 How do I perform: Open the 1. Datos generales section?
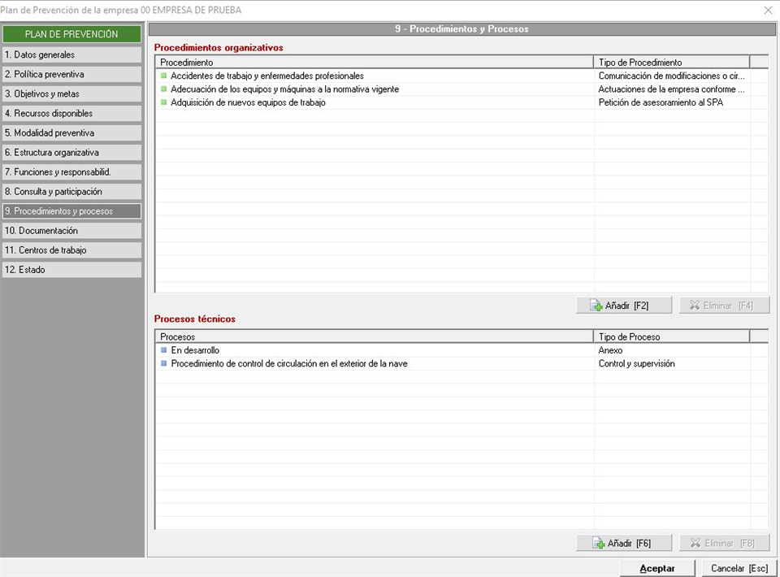click(71, 54)
